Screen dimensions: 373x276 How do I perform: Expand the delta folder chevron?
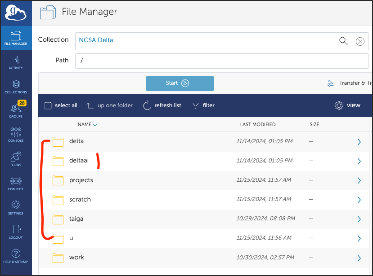click(x=359, y=142)
